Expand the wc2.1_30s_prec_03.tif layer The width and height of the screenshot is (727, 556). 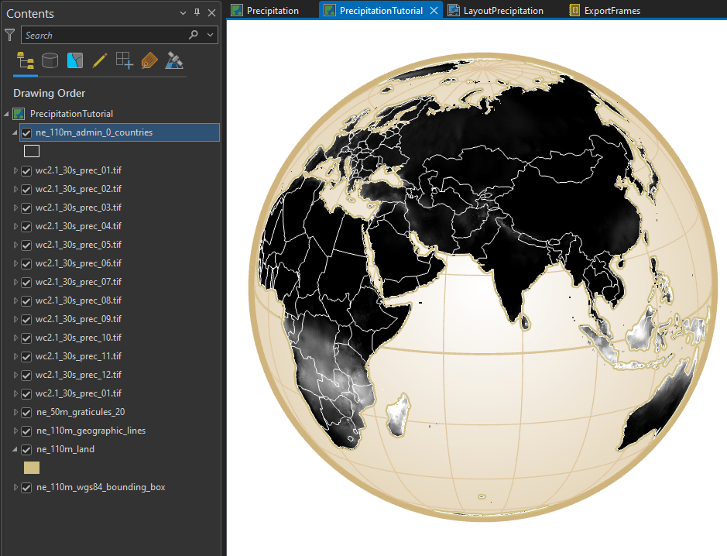(x=16, y=208)
